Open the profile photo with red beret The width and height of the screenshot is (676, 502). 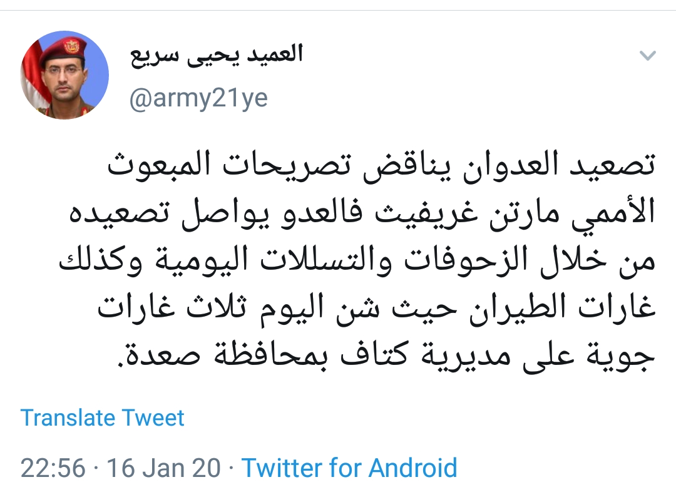[x=65, y=75]
